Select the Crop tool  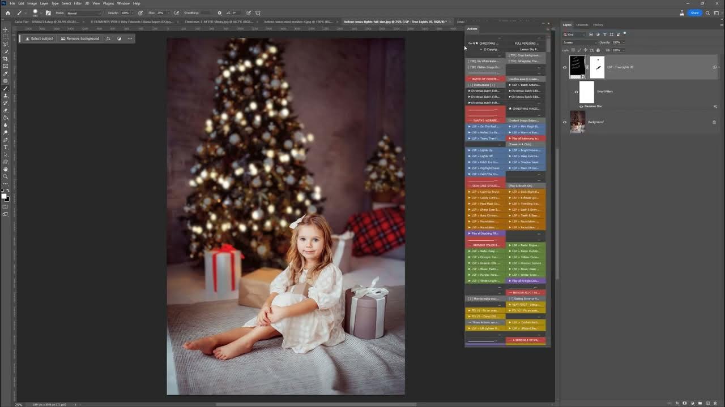(5, 59)
